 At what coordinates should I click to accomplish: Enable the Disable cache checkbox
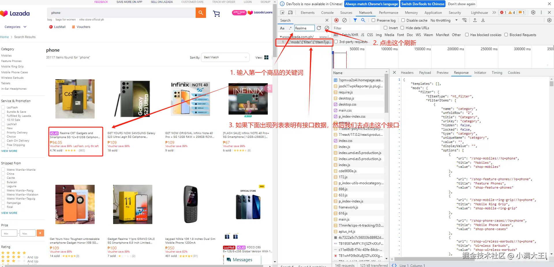click(x=403, y=20)
